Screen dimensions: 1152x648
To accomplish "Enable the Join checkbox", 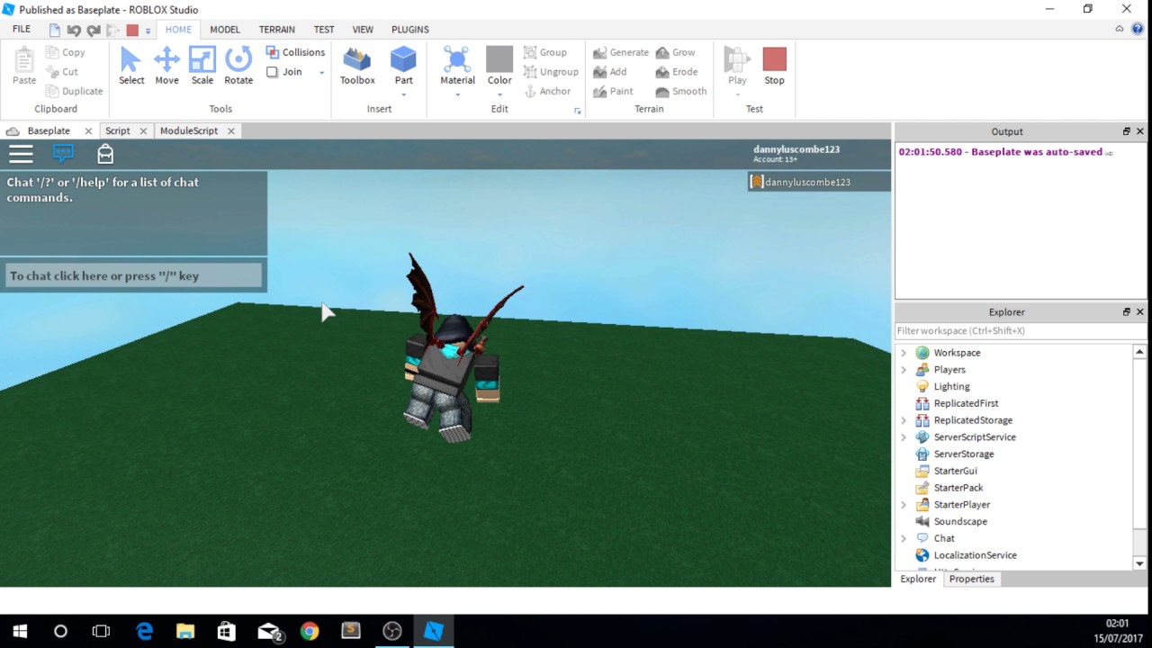I will (273, 72).
